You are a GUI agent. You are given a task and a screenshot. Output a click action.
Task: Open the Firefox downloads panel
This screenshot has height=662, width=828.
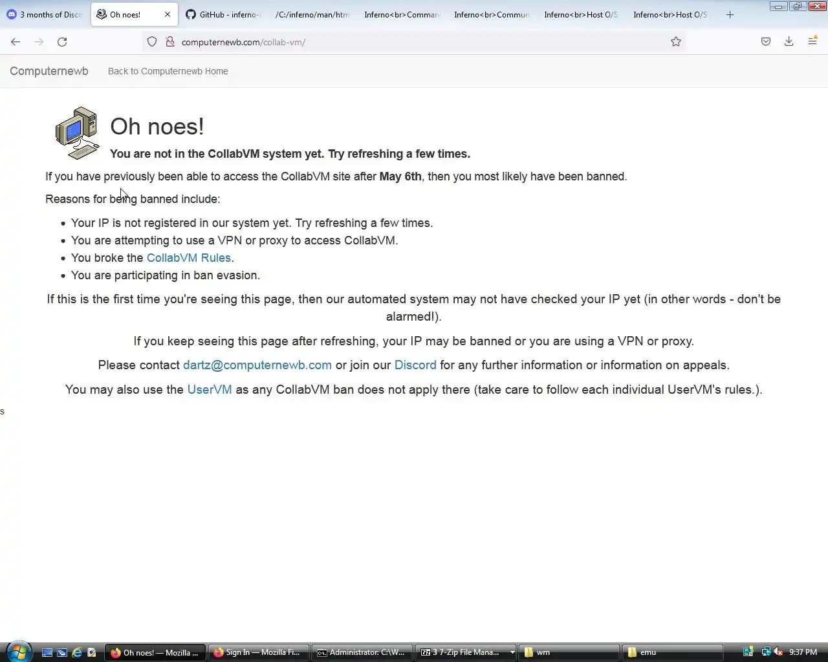(789, 41)
